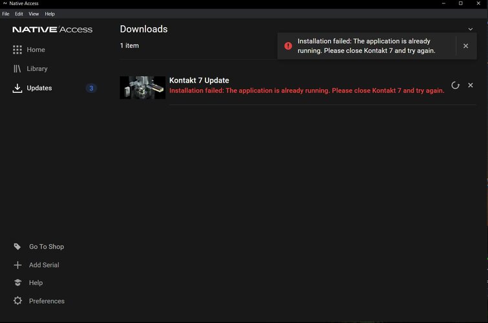
Task: Click sidebar Help text label
Action: click(x=36, y=282)
